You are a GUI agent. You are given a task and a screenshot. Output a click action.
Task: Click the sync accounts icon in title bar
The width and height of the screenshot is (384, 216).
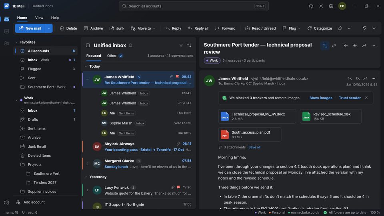click(311, 6)
